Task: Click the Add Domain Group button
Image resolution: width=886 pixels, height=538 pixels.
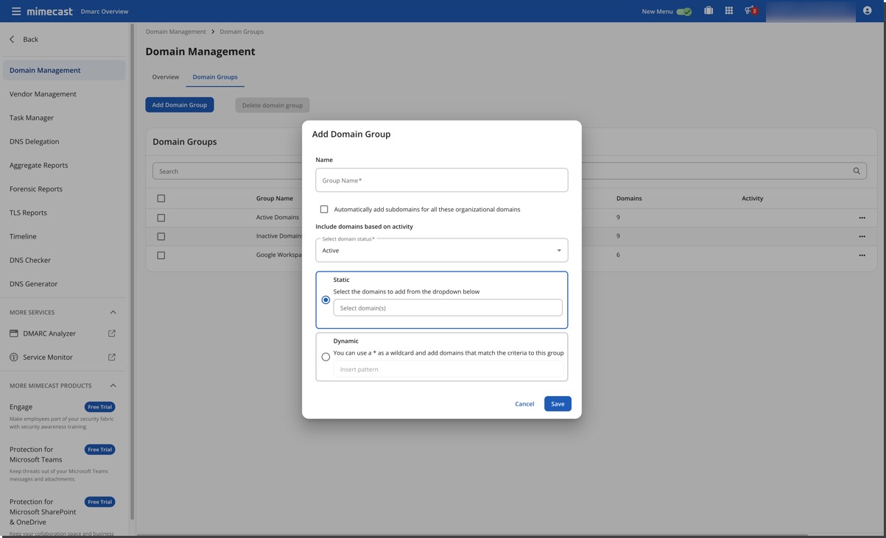Action: (x=180, y=105)
